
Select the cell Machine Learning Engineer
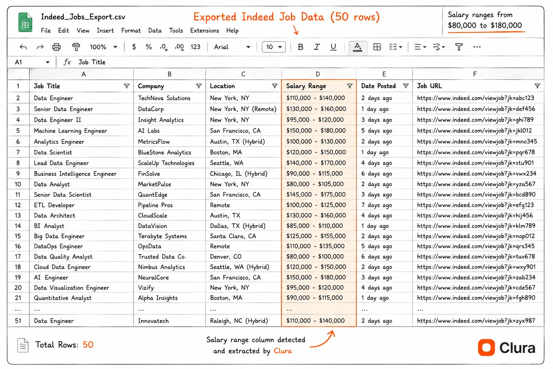click(x=81, y=131)
